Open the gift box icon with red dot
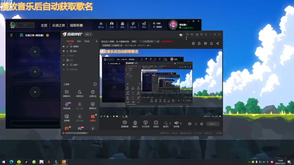Viewport: 294px width, 165px height. (193, 43)
